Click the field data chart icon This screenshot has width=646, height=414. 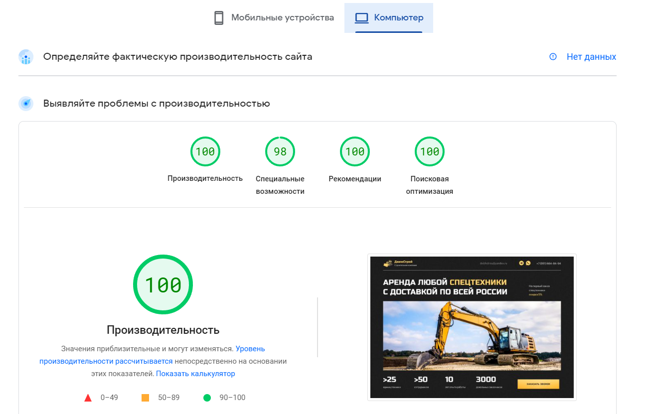[26, 57]
